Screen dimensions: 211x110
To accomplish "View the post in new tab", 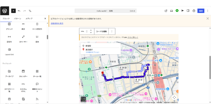I will click(x=166, y=11).
